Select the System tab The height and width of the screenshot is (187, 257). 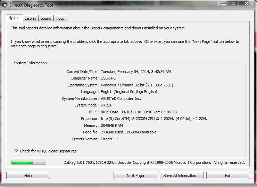tap(15, 18)
